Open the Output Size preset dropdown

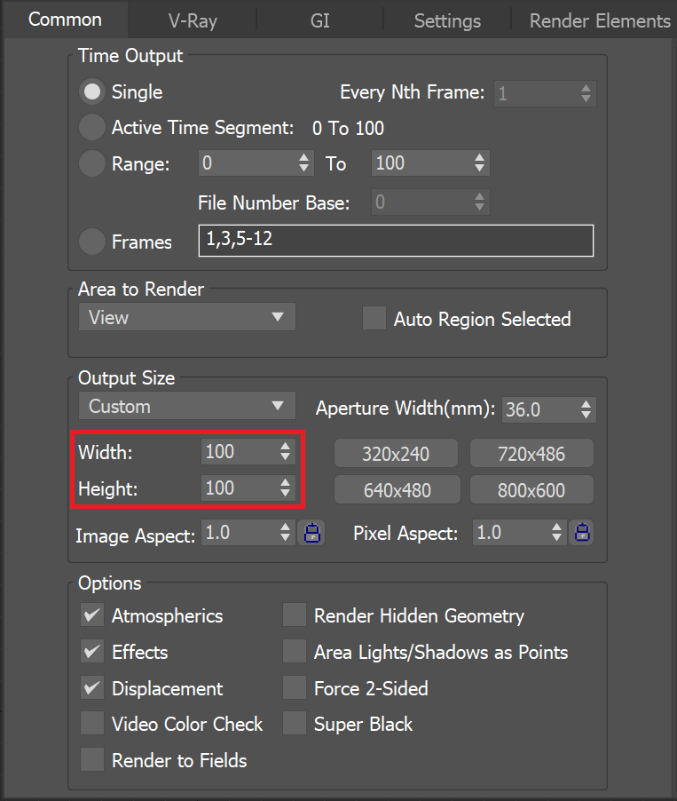pos(186,406)
